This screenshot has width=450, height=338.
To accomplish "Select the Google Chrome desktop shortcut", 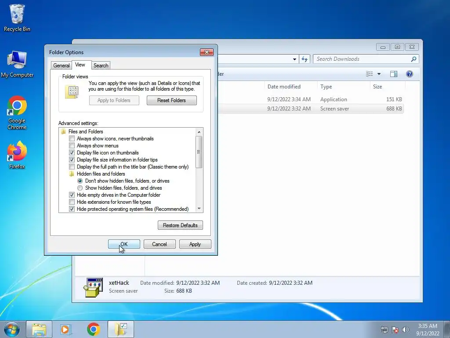I will click(17, 113).
